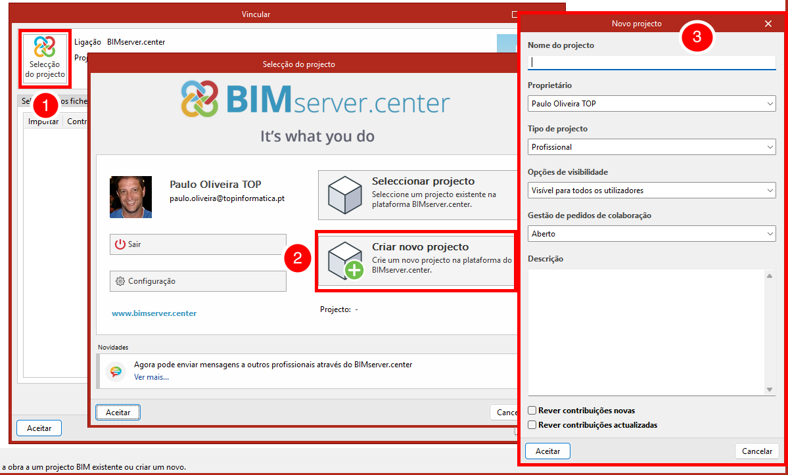This screenshot has width=788, height=475.
Task: Click the Selecção do projecto icon button
Action: [x=45, y=57]
